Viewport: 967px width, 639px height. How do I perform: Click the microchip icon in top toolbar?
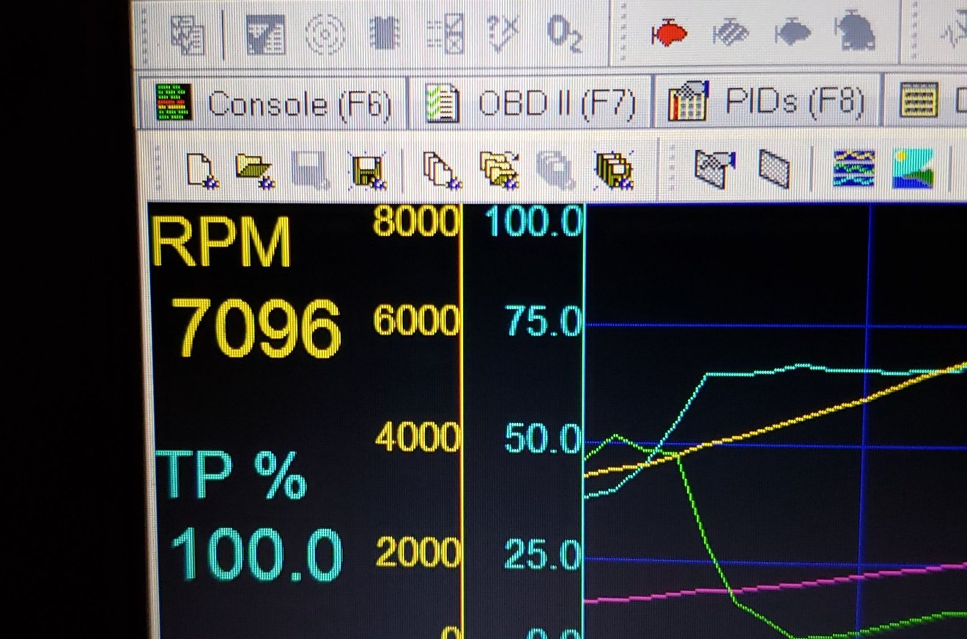(x=384, y=34)
